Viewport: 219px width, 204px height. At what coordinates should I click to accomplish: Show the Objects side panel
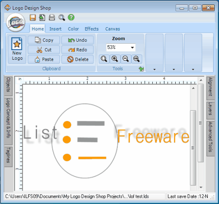[x=8, y=85]
